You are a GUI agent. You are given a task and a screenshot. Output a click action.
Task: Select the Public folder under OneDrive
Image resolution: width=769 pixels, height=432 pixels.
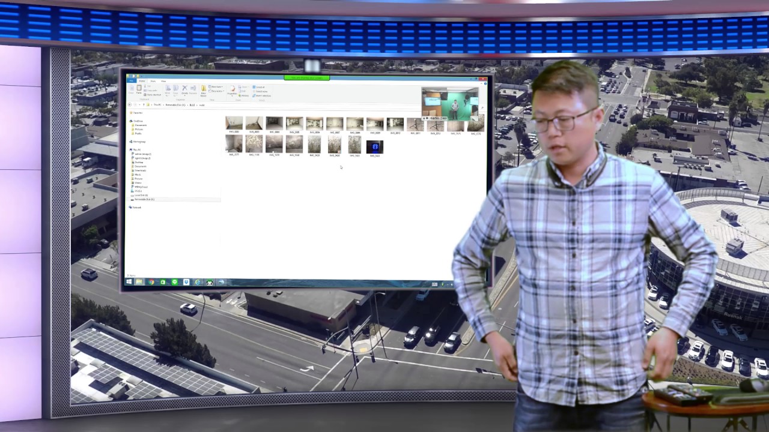pos(137,133)
